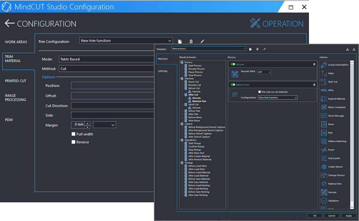The width and height of the screenshot is (359, 221).
Task: Pick the Park action icon
Action: point(324,133)
